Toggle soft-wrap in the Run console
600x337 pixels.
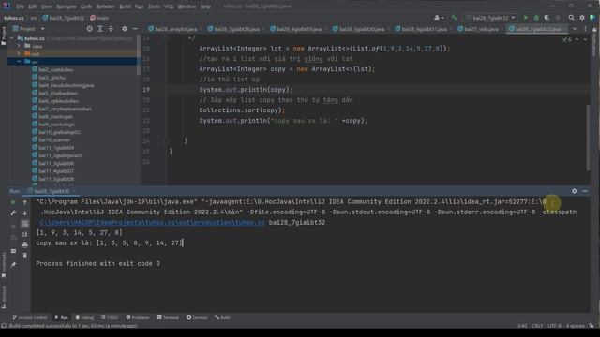coord(25,224)
